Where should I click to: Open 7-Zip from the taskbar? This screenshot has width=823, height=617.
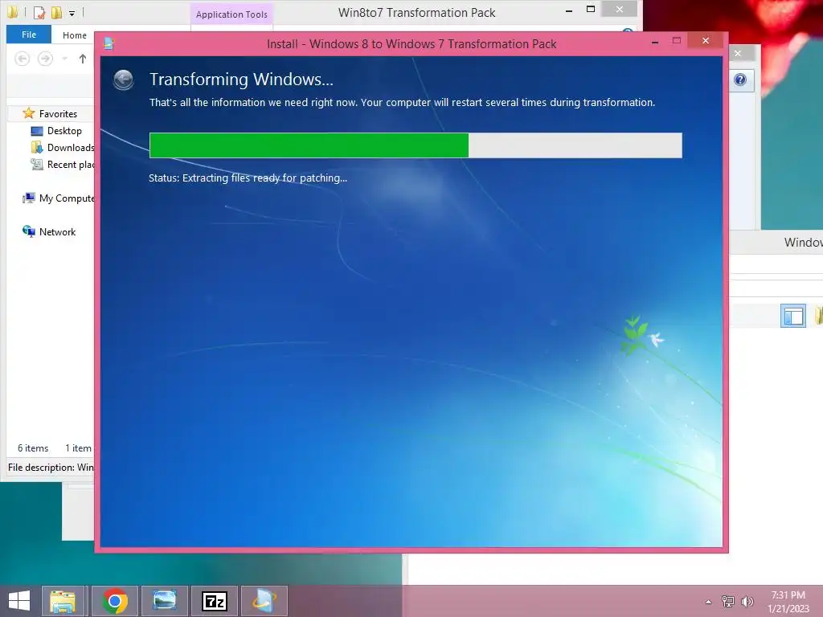[x=214, y=601]
